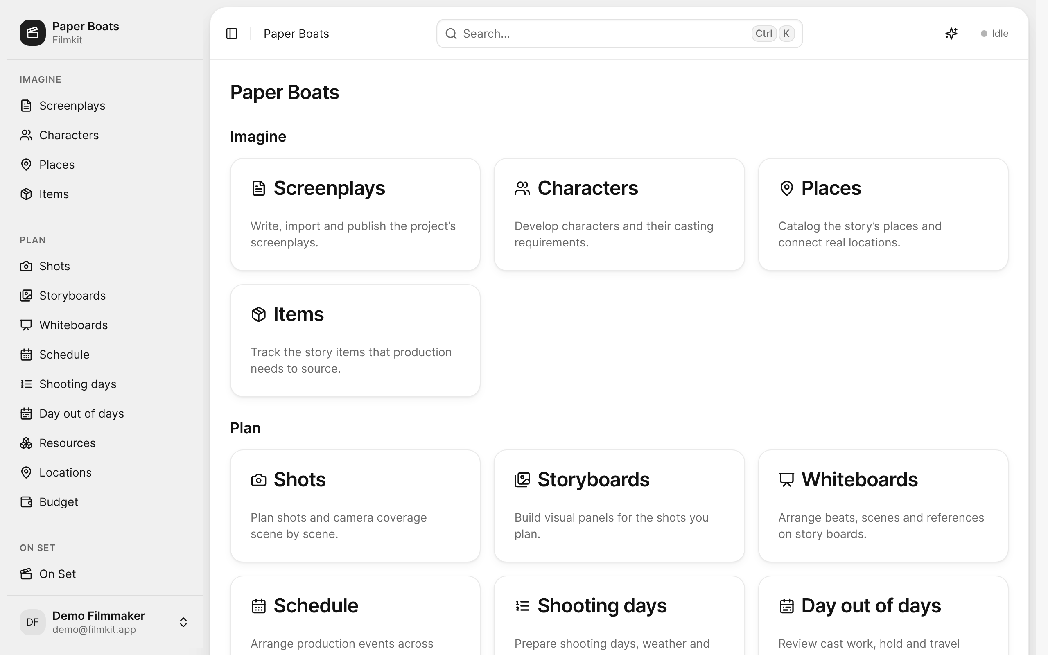This screenshot has height=655, width=1048.
Task: Click the On Set clapperboard icon in sidebar
Action: tap(26, 574)
